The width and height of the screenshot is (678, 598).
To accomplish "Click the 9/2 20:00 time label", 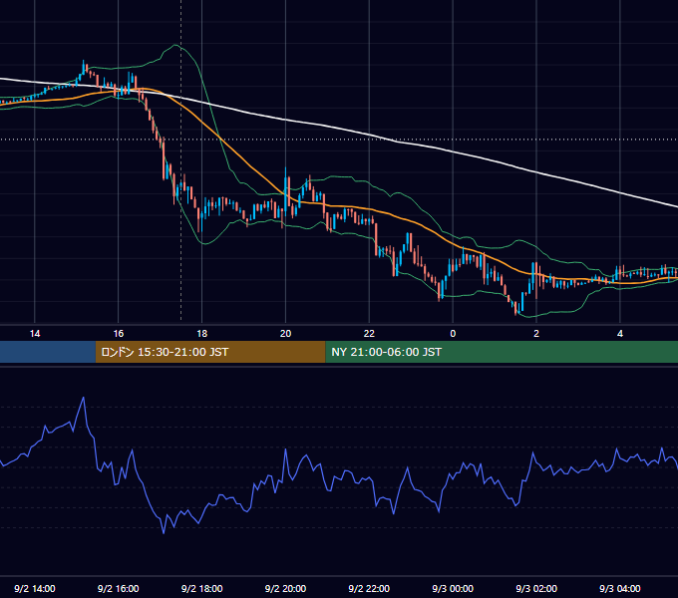I will [285, 588].
